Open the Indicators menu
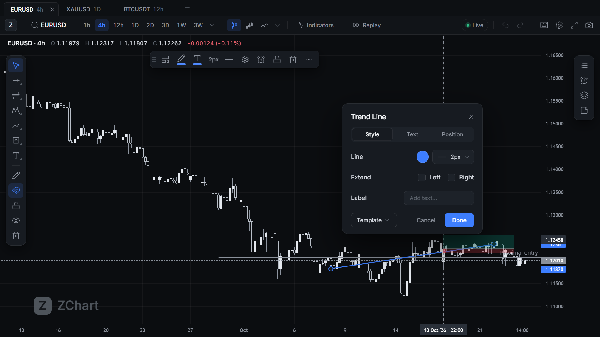The width and height of the screenshot is (600, 337). (x=316, y=25)
